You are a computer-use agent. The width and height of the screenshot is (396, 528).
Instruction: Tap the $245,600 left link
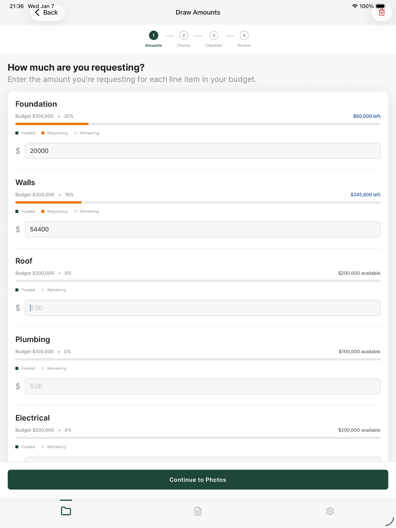point(365,195)
